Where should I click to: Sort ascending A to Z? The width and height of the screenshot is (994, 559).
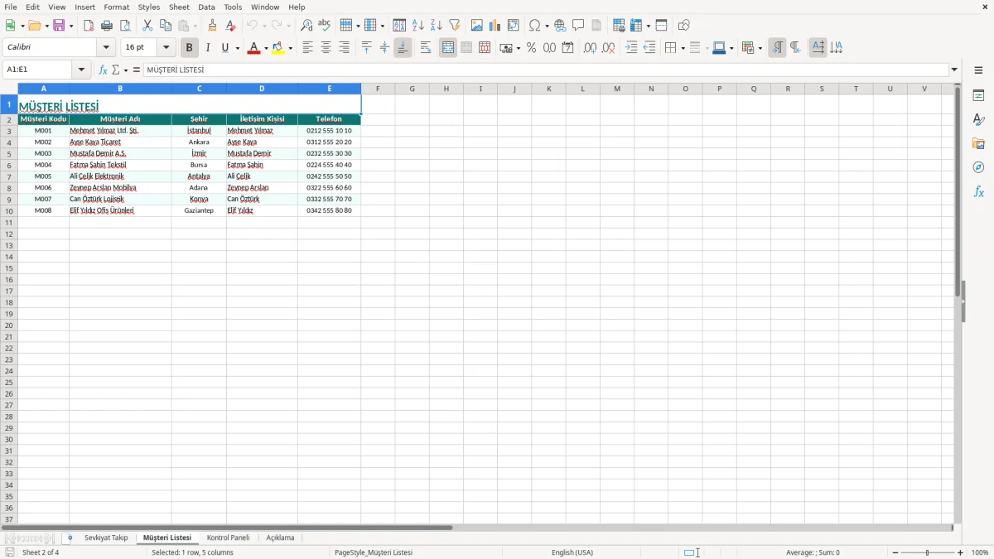(x=417, y=26)
